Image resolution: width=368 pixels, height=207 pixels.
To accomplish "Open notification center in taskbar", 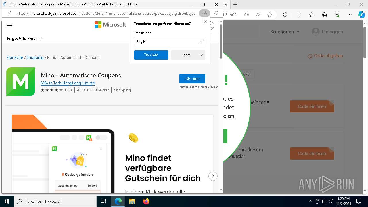I will [359, 201].
